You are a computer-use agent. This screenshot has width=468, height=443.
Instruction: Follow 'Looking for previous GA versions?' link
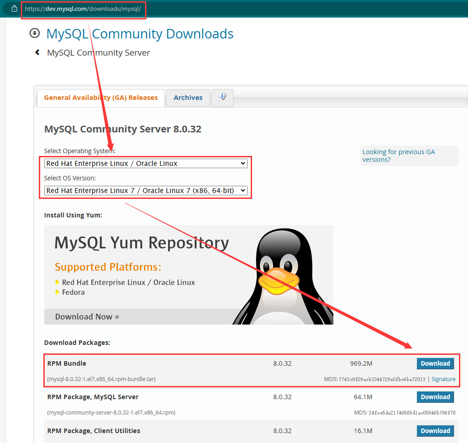(x=398, y=156)
